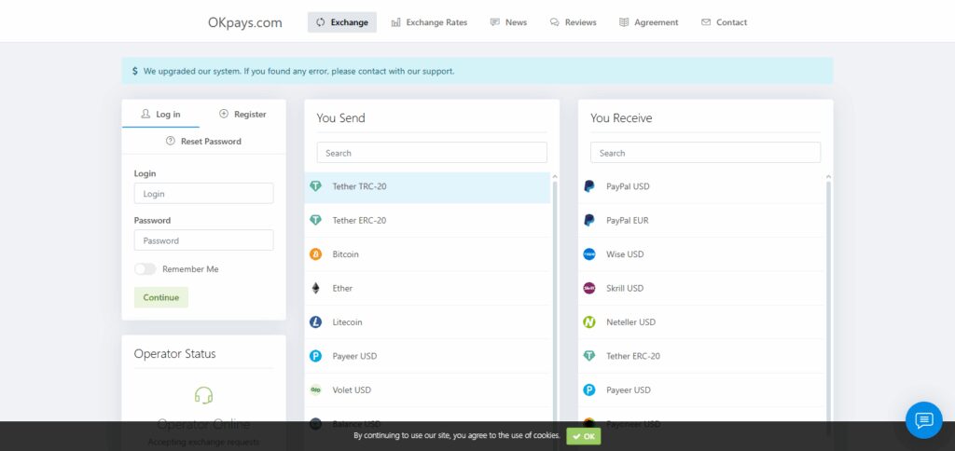Click the Litecoin icon

(x=315, y=322)
